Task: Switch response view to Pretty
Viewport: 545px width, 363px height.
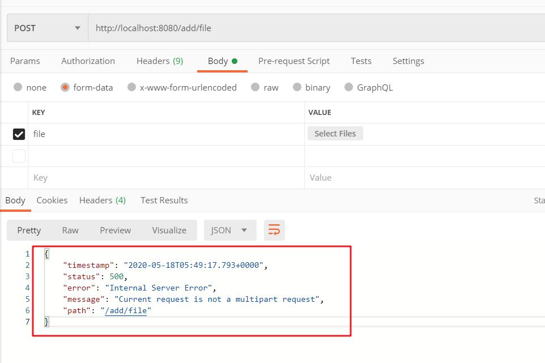Action: click(29, 230)
